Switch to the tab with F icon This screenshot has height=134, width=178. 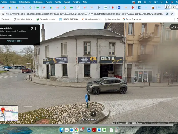tap(78, 7)
